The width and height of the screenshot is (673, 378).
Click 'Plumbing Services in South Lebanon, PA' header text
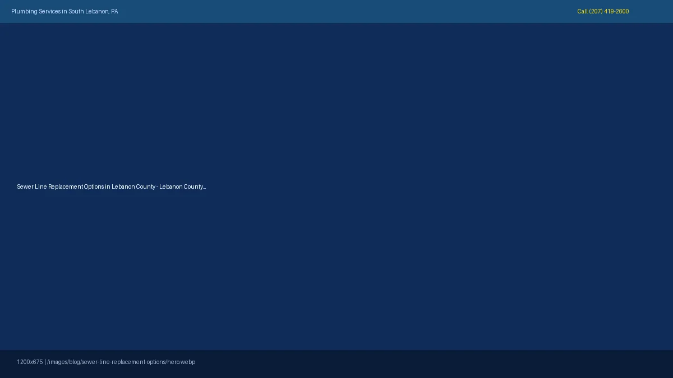click(x=64, y=11)
